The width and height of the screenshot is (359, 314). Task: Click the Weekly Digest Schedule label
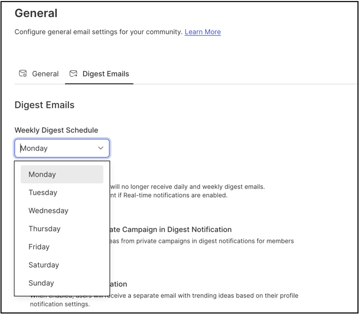56,130
